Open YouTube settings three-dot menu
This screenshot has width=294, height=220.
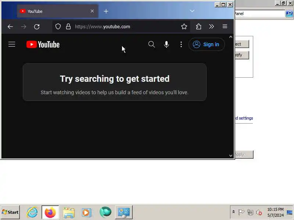click(x=181, y=44)
